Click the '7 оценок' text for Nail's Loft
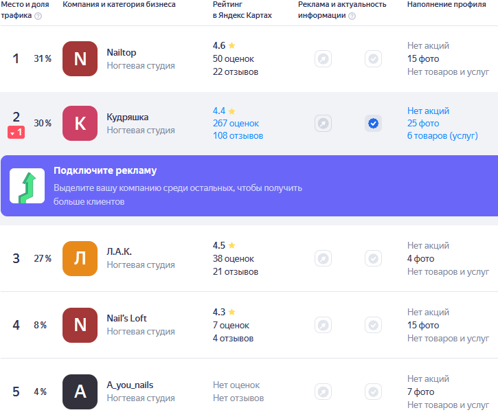 (x=231, y=326)
